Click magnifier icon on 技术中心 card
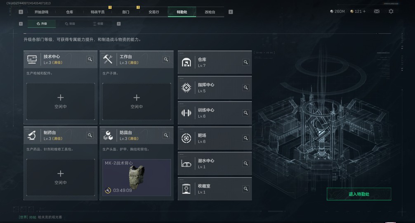The width and height of the screenshot is (415, 223). tap(90, 59)
